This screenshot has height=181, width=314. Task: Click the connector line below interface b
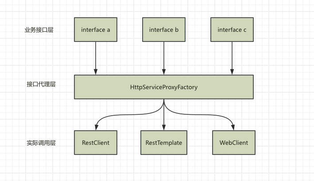pyautogui.click(x=164, y=57)
